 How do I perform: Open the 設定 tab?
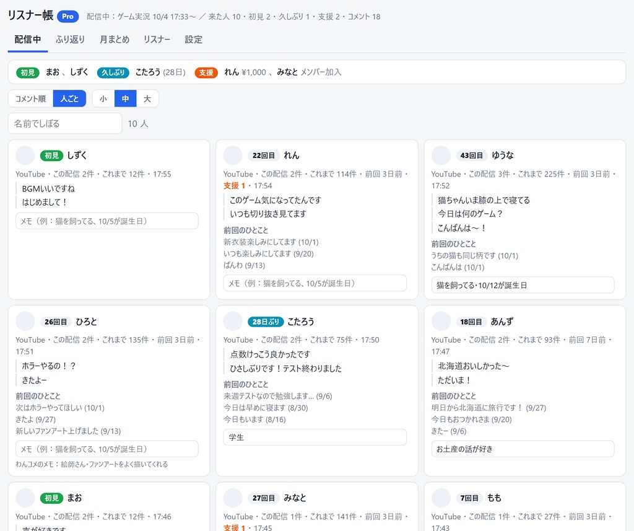click(193, 39)
